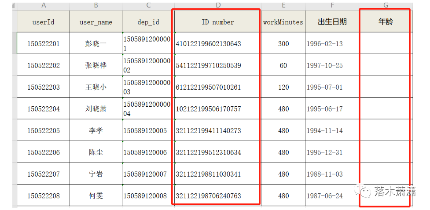Screen dimensions: 430x210
Task: Select birth date 1987-06-24
Action: click(x=332, y=196)
